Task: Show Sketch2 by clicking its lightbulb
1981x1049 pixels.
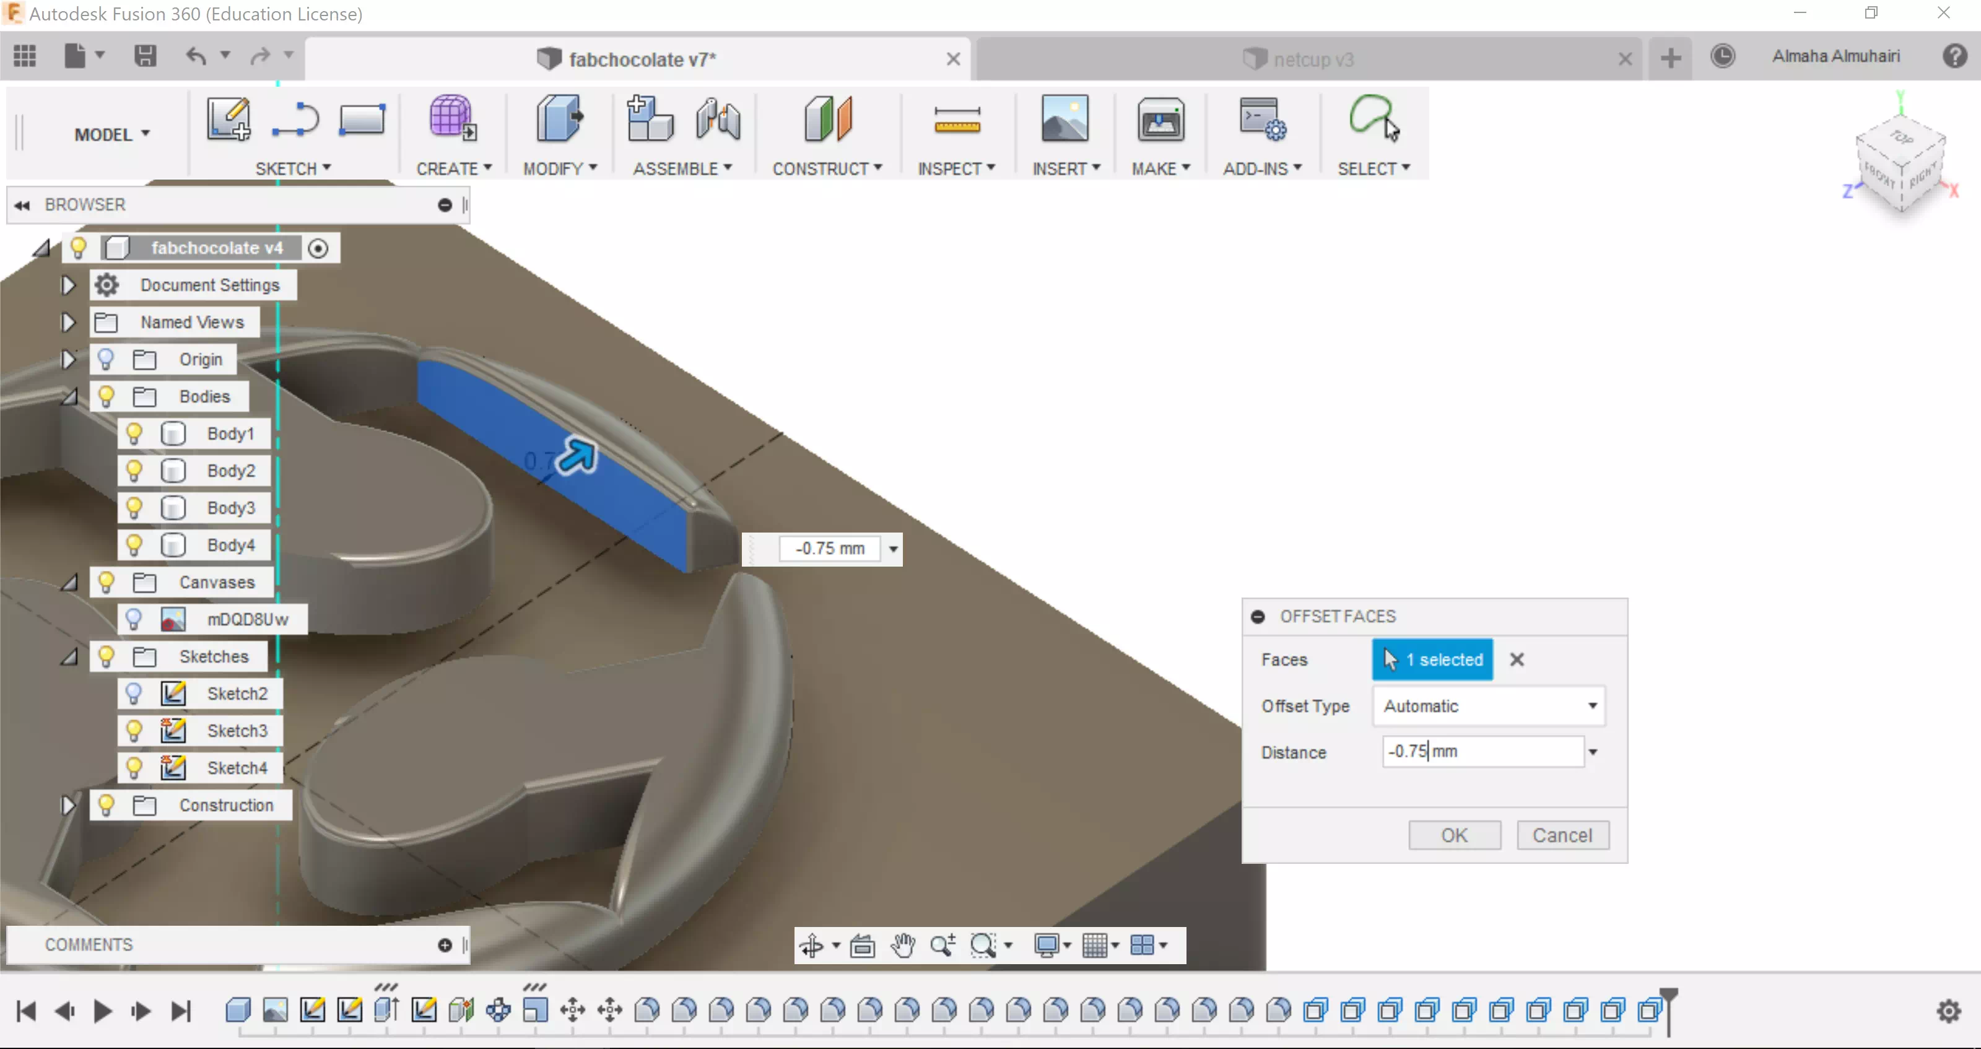Action: (134, 694)
